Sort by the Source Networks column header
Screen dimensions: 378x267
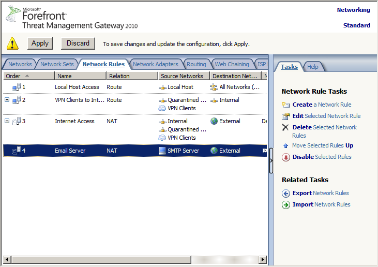[184, 76]
